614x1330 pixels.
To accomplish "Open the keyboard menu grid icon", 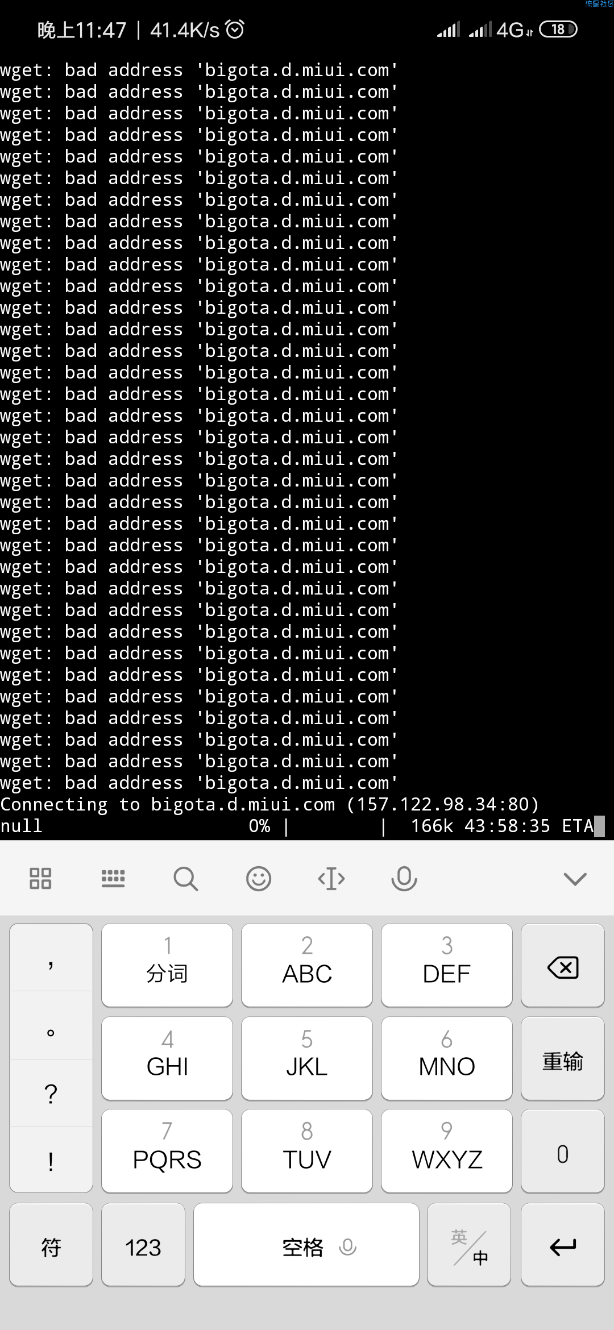I will pyautogui.click(x=40, y=879).
